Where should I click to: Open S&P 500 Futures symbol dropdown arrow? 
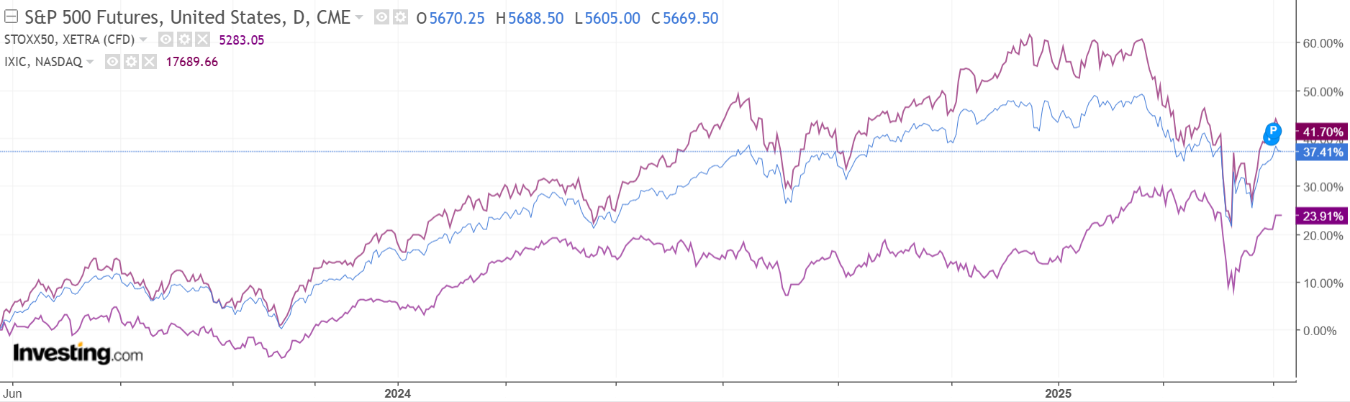pyautogui.click(x=359, y=17)
